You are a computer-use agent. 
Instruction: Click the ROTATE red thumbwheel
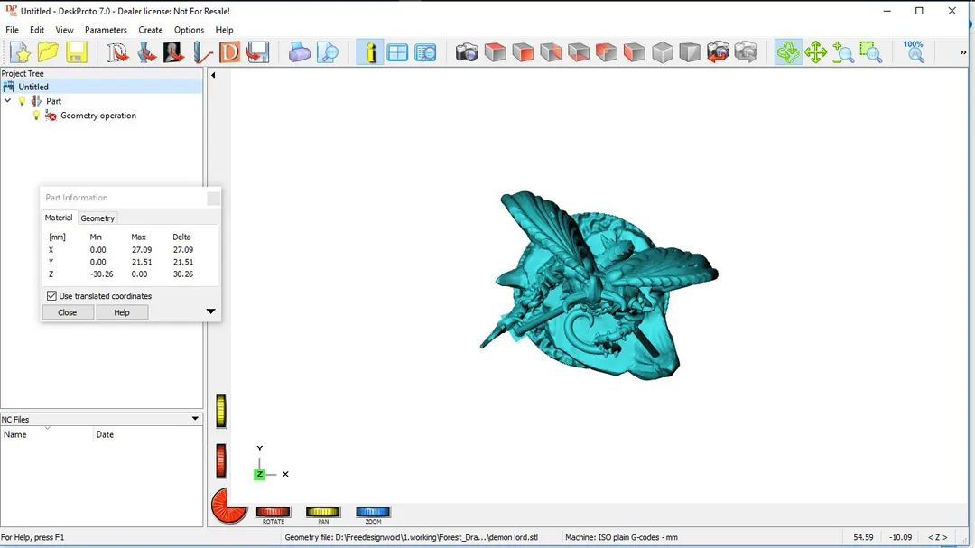(x=273, y=512)
